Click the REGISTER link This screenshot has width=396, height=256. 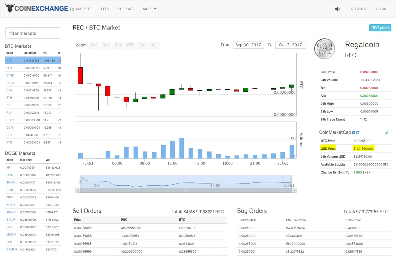click(x=359, y=9)
